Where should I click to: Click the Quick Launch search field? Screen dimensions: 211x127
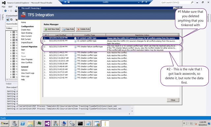[176, 2]
